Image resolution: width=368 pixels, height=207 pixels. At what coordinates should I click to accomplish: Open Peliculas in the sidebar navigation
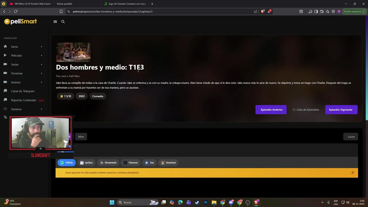(x=16, y=55)
